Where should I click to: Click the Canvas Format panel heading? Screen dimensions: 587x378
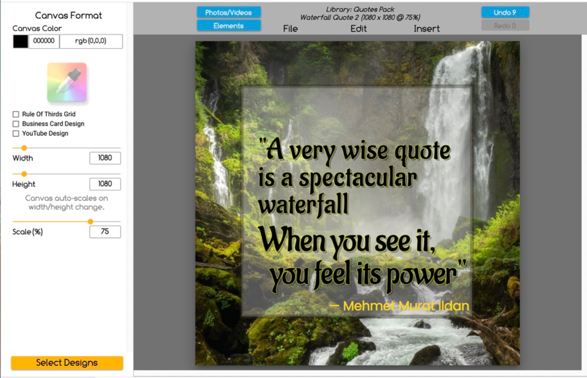[68, 15]
